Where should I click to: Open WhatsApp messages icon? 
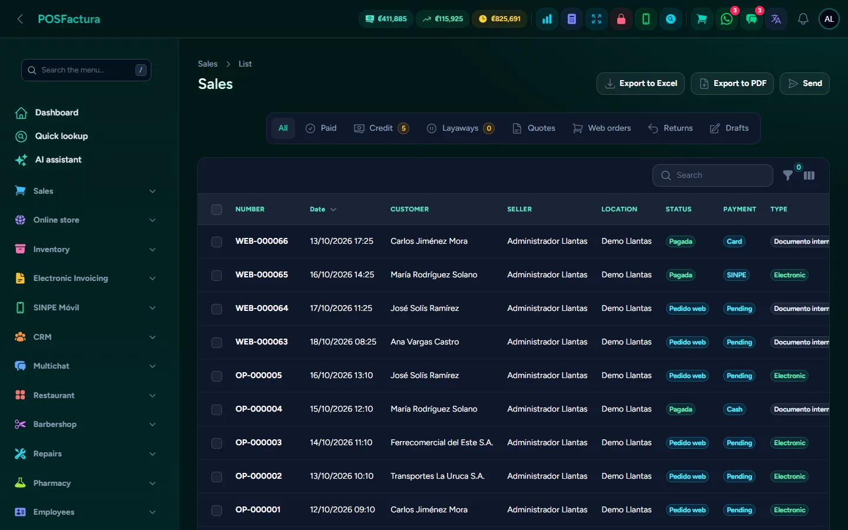point(727,19)
